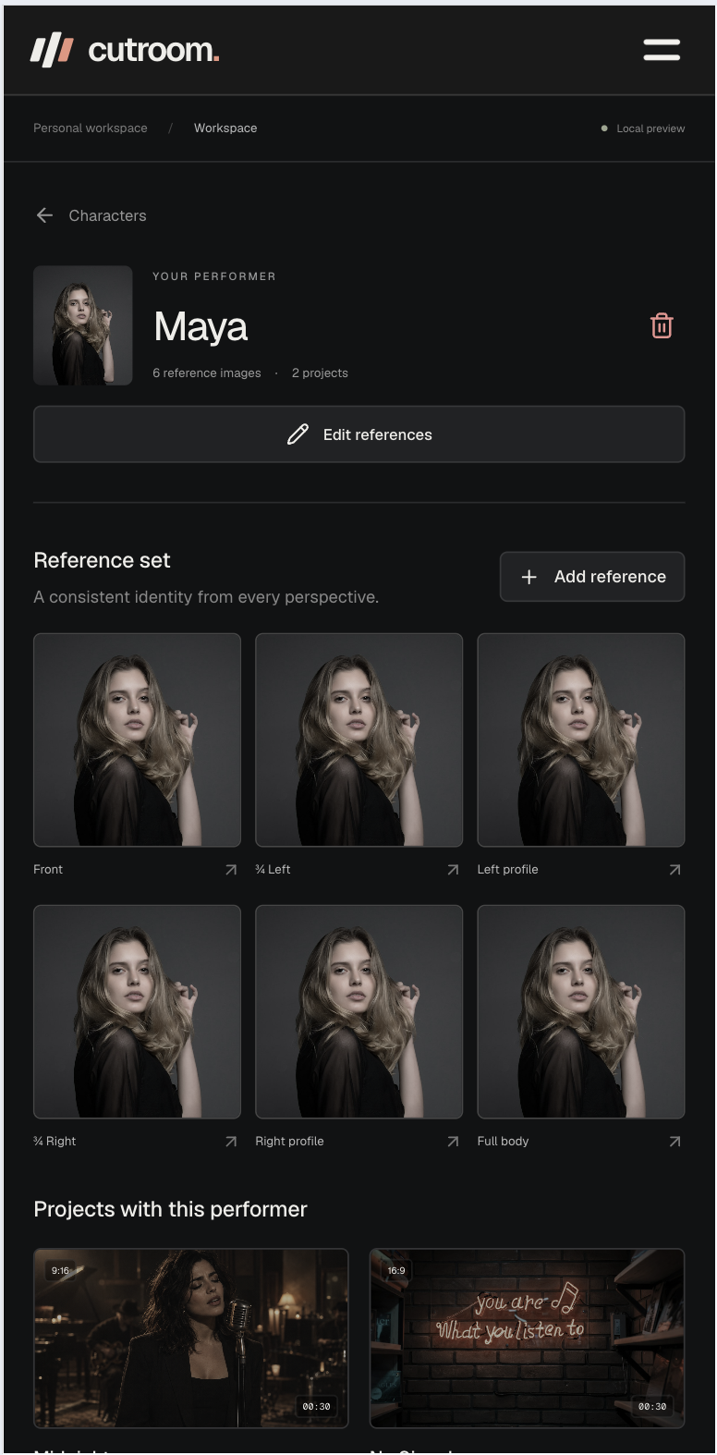Image resolution: width=717 pixels, height=1455 pixels.
Task: Select the ¾ Left reference image
Action: 359,740
